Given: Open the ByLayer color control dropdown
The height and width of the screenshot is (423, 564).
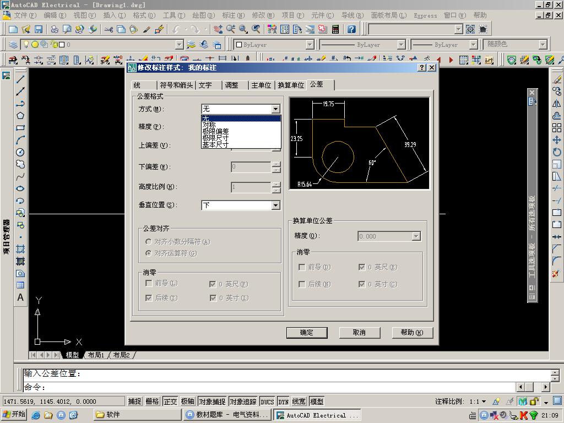Looking at the screenshot, I should click(x=310, y=45).
